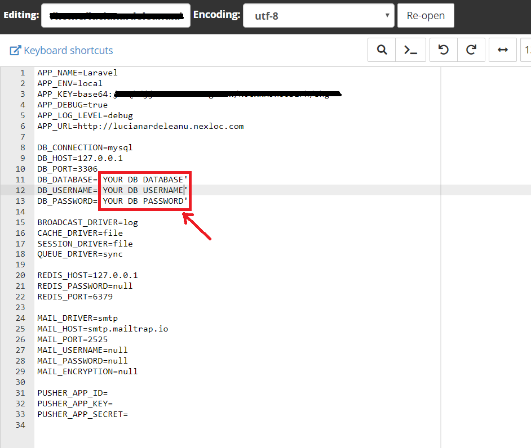Place cursor at the APP_DEBUG=true line
The image size is (531, 448).
click(x=72, y=105)
